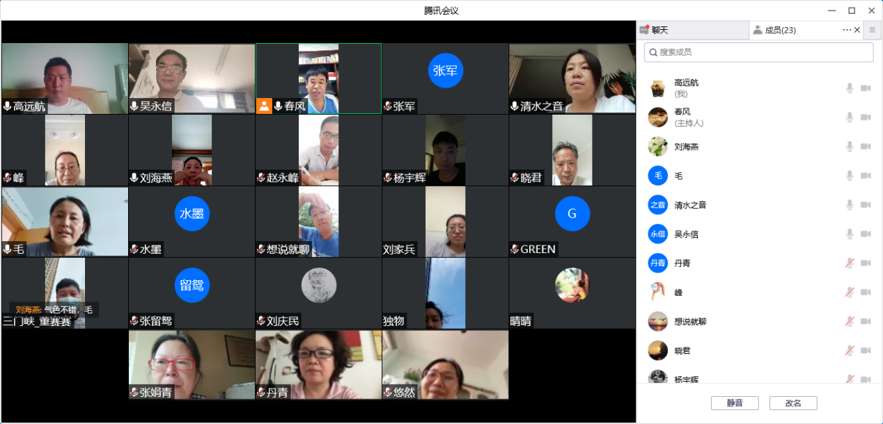Click camera icon for 想说就聊 in member list
Screen dimensions: 883x424
(x=866, y=322)
